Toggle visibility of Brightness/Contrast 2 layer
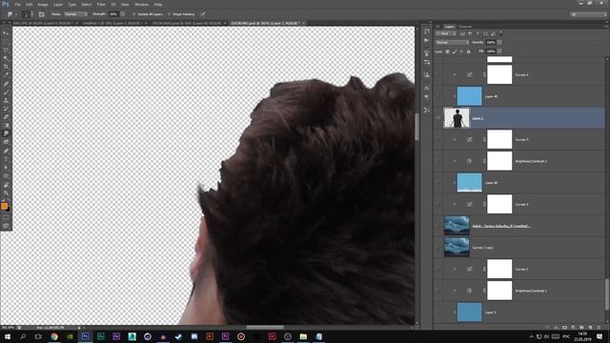 pyautogui.click(x=438, y=161)
